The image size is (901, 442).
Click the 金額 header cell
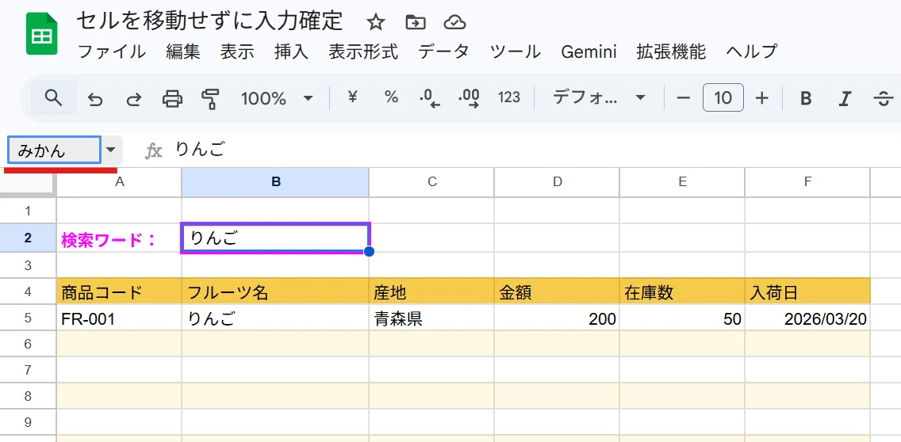(557, 292)
